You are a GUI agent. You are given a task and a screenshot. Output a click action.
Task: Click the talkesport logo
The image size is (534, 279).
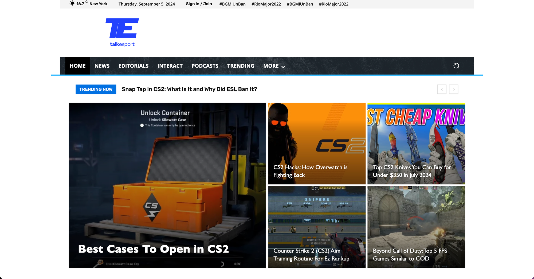122,33
